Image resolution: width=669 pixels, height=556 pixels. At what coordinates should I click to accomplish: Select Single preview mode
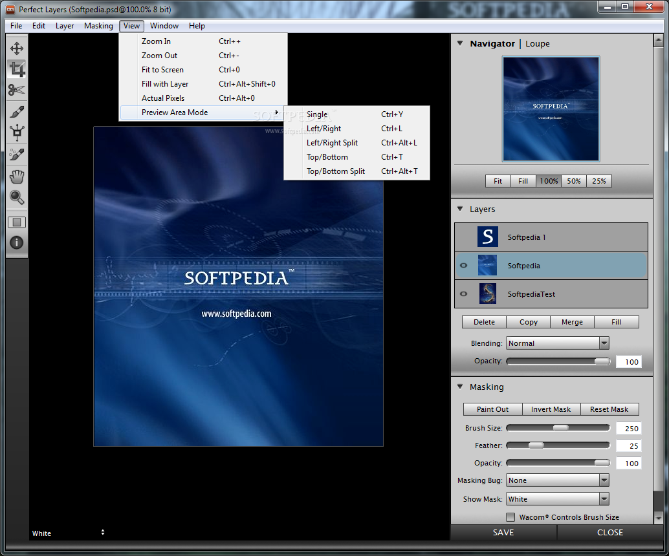point(356,114)
